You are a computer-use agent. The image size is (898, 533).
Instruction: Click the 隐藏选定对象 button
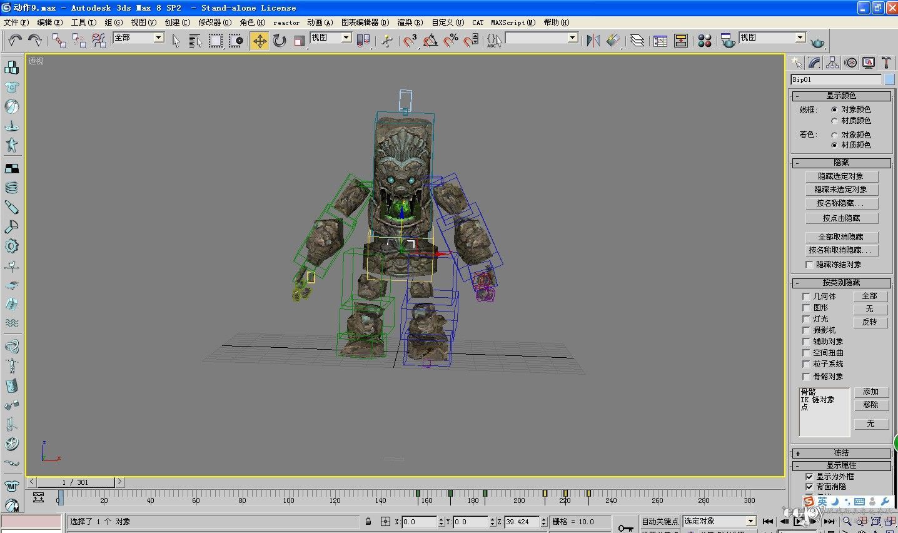click(x=841, y=176)
